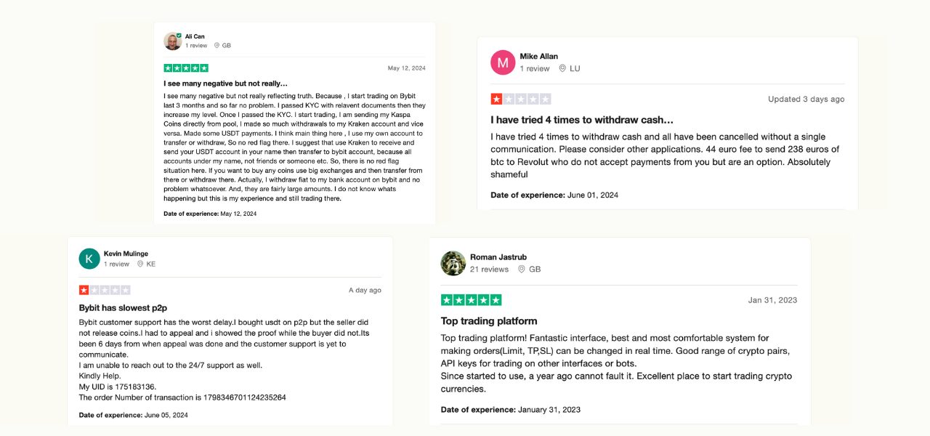
Task: Click Kevin Mulinge's one-star rating
Action: pyautogui.click(x=105, y=290)
